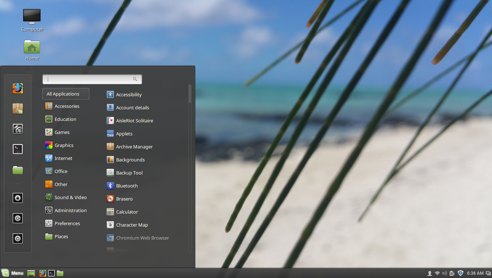Log out using the sidebar logout icon
The image size is (492, 278).
(x=17, y=218)
